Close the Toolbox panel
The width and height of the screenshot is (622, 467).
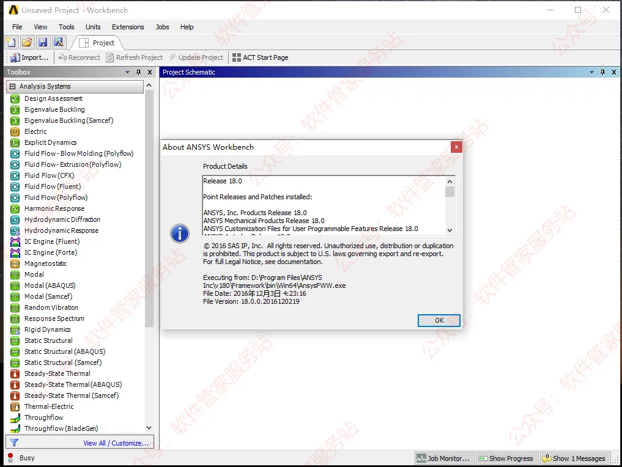click(x=150, y=72)
